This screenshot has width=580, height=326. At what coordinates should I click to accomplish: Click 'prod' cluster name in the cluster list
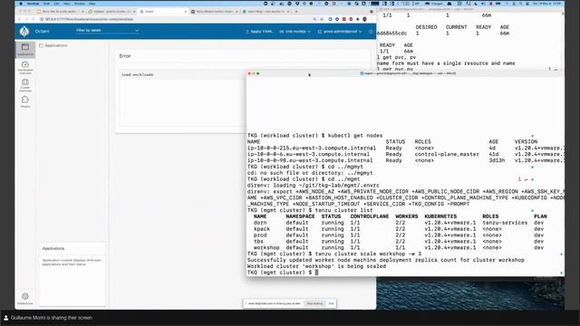click(260, 235)
